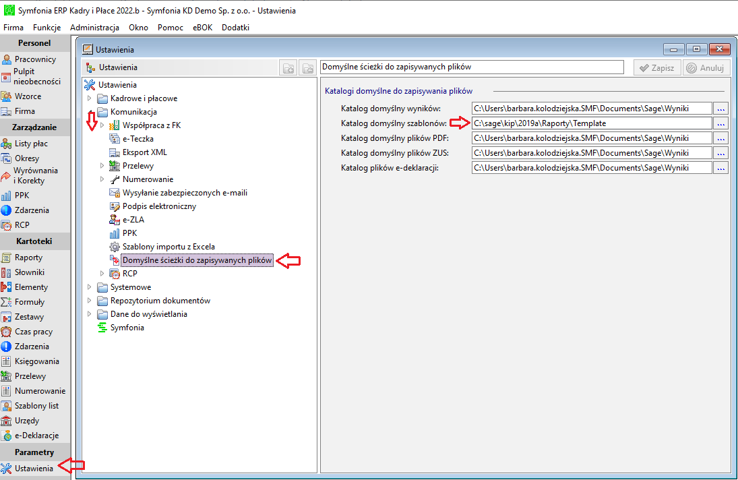Select Szablony importu z Excela node
The width and height of the screenshot is (738, 480).
click(x=168, y=247)
